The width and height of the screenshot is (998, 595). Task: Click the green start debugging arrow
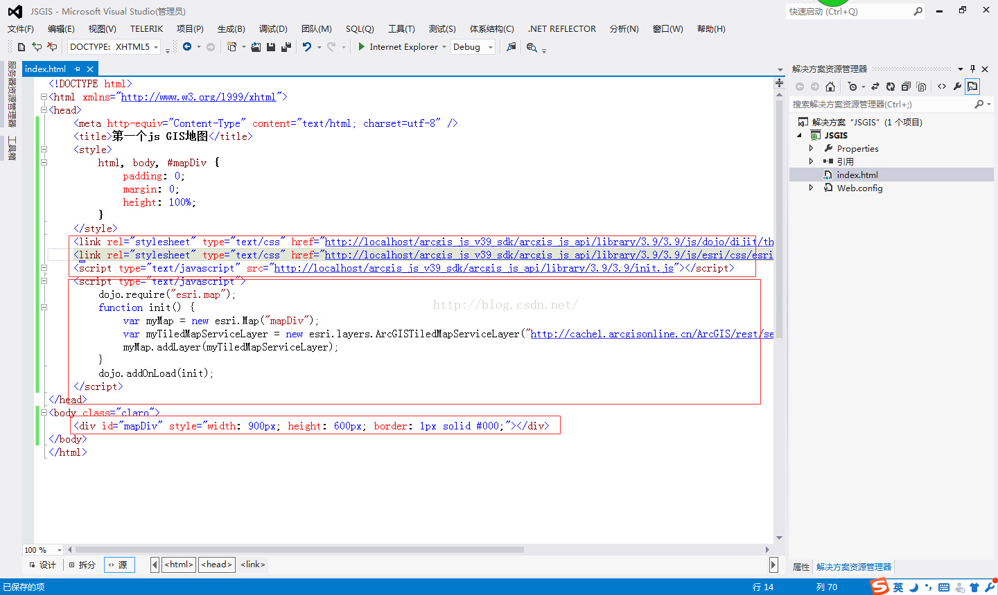pos(362,47)
